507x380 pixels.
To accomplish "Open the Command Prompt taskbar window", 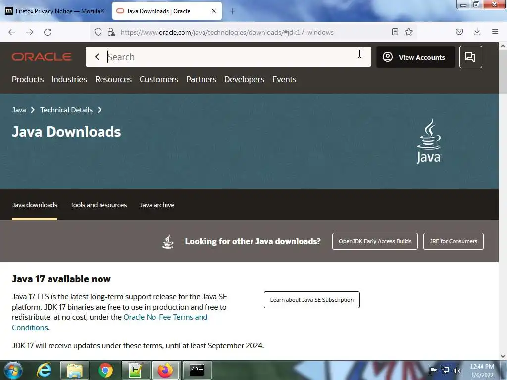I will click(197, 370).
